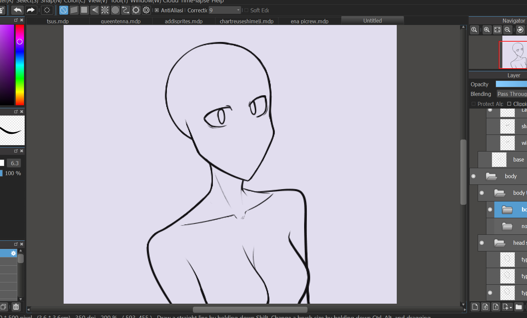527x318 pixels.
Task: Click the zoom in magnifier in Navigator
Action: click(x=487, y=30)
